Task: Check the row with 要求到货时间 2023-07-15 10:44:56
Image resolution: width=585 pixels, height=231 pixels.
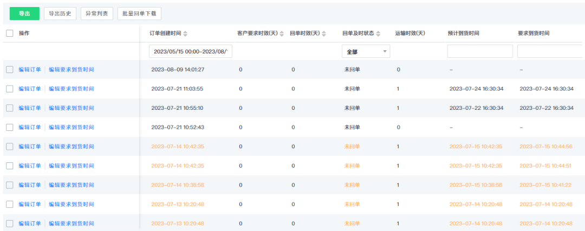Action: (x=10, y=147)
